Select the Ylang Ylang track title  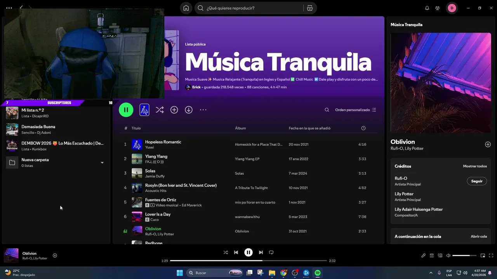pos(156,156)
